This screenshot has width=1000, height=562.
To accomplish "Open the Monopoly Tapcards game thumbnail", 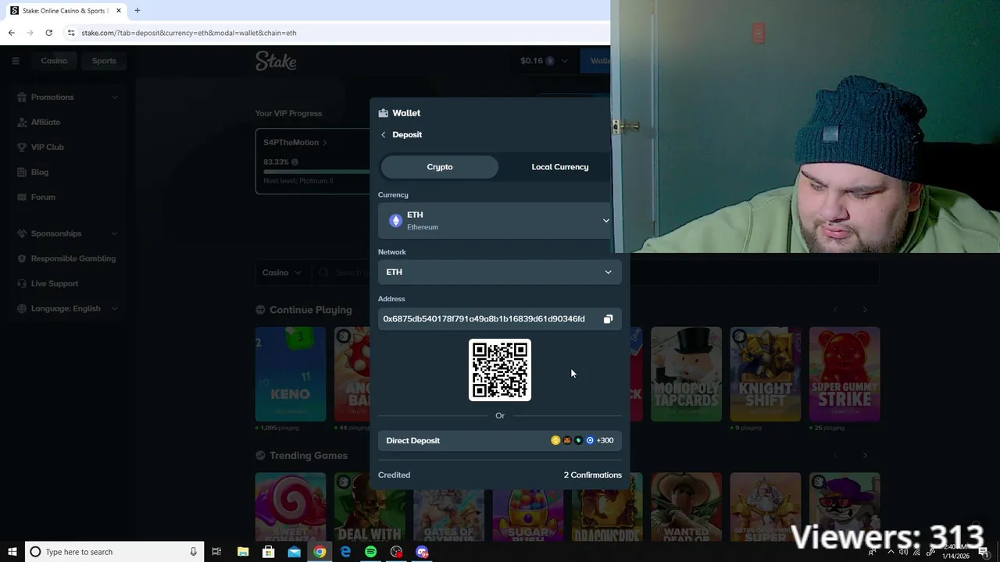I will tap(686, 374).
